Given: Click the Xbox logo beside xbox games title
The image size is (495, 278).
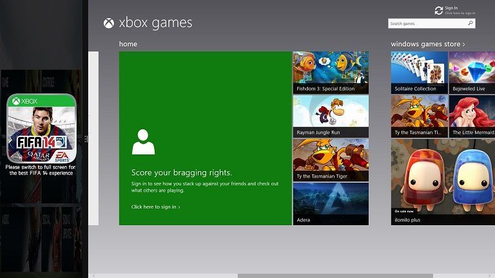Looking at the screenshot, I should tap(108, 23).
